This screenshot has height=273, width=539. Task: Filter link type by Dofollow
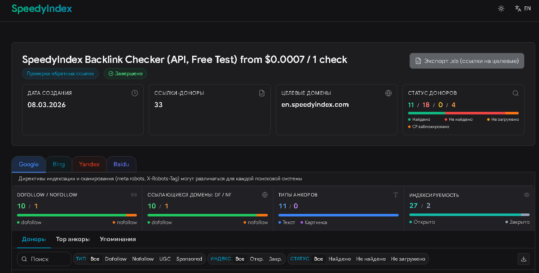[x=116, y=259]
